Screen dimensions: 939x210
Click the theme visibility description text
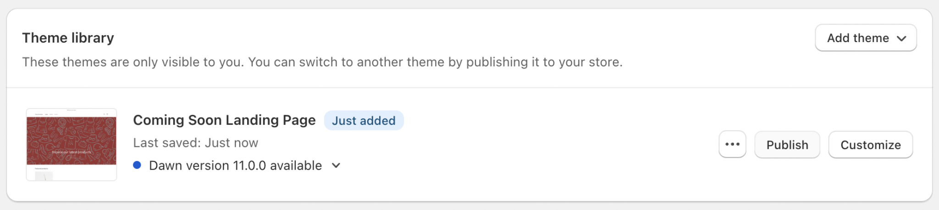pos(322,62)
